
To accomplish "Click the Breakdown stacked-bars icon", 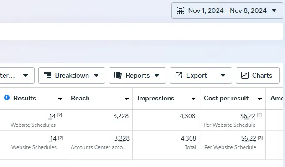I will click(x=47, y=75).
